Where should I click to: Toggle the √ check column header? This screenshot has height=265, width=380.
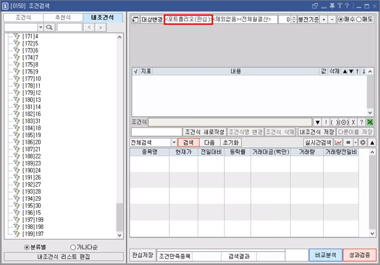coord(135,71)
